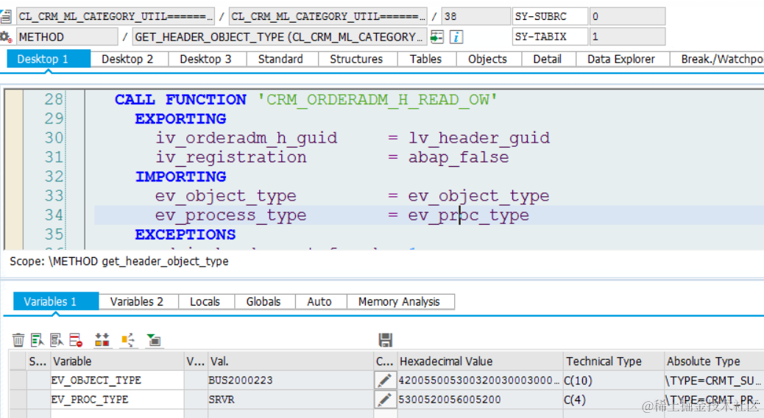
Task: Click line number 28 in code gutter
Action: pos(54,99)
